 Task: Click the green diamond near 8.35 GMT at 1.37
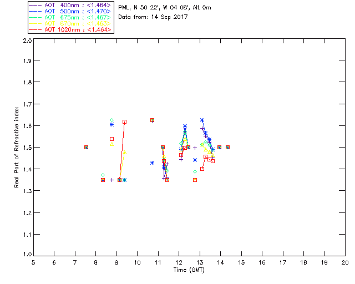point(103,175)
